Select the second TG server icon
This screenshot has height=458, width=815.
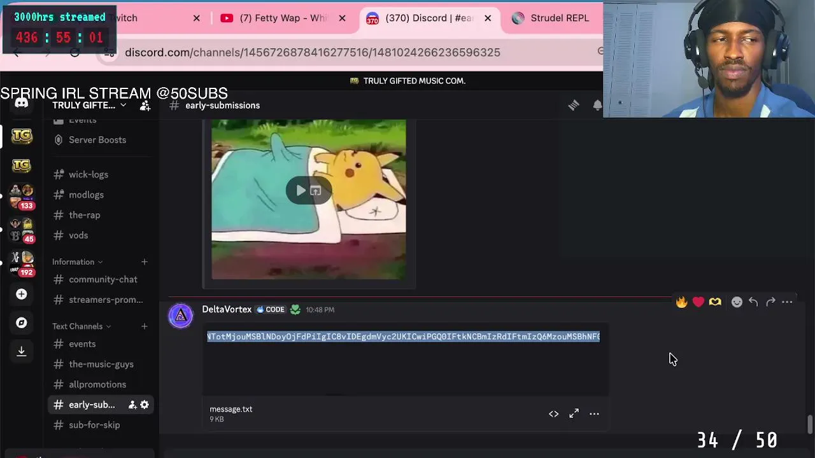[22, 165]
